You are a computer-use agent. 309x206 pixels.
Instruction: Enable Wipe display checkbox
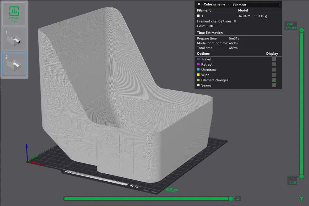274,75
